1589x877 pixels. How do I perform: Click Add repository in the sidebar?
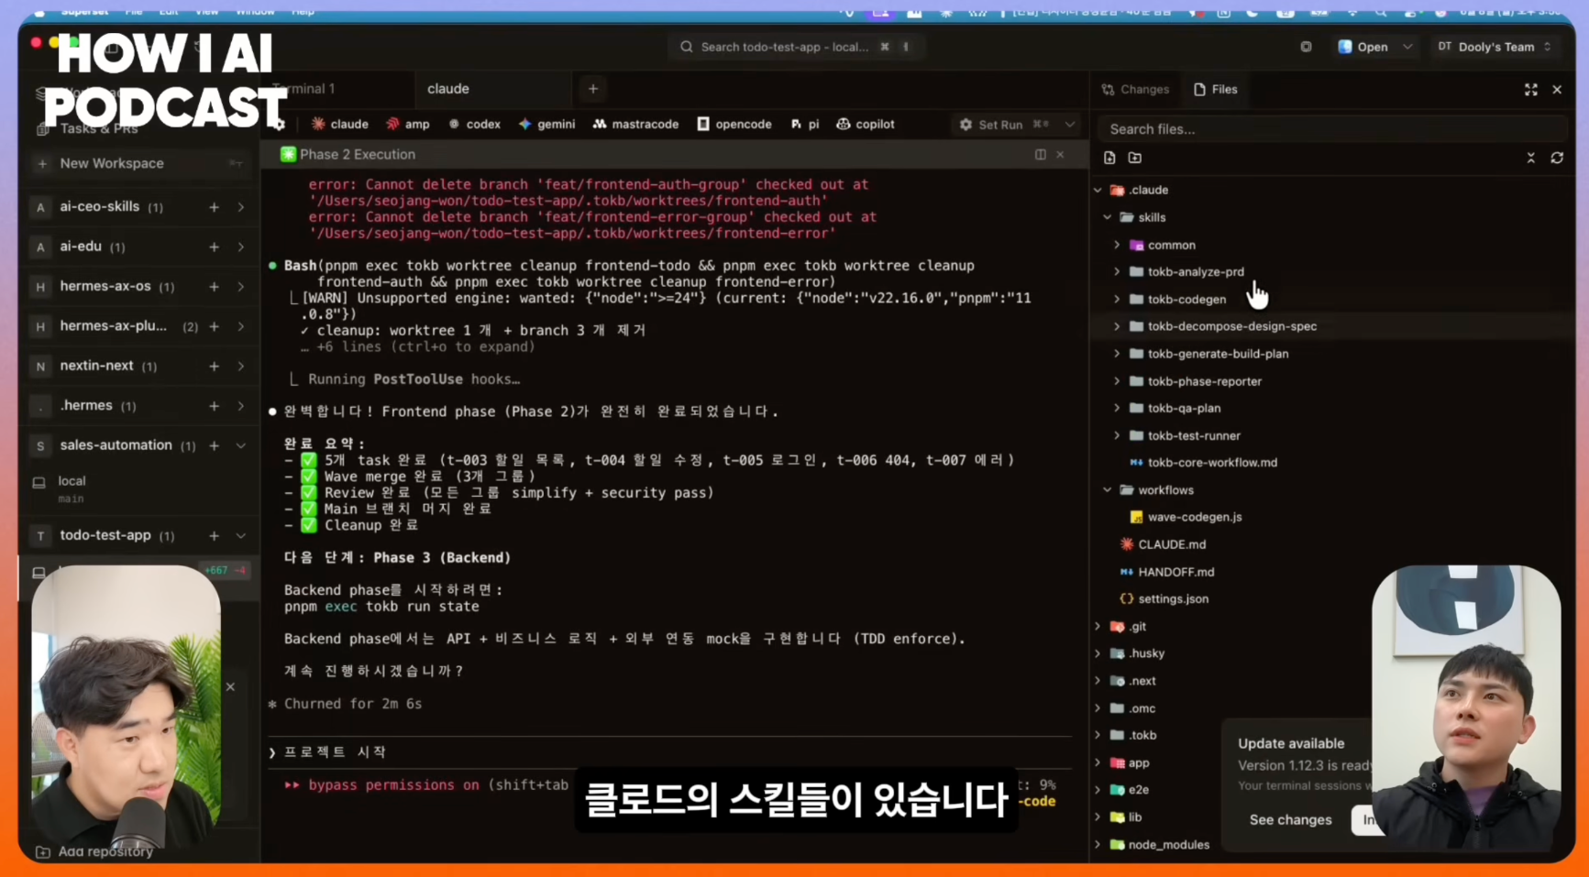tap(94, 852)
